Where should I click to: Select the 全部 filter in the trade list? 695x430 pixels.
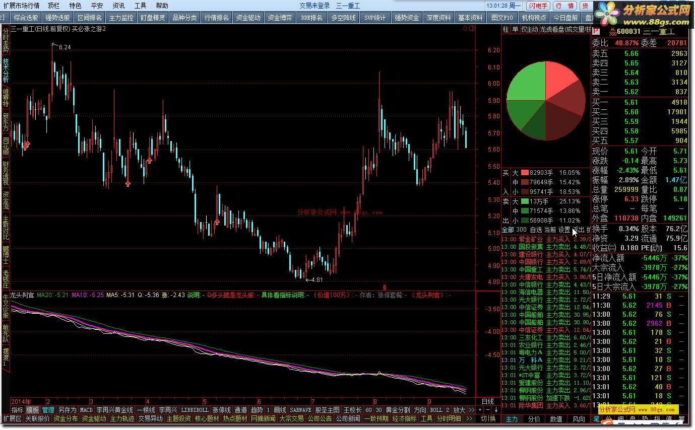click(508, 230)
